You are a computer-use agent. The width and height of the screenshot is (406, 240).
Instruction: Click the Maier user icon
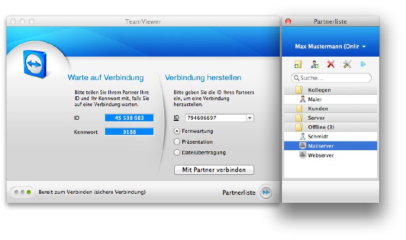pyautogui.click(x=303, y=99)
